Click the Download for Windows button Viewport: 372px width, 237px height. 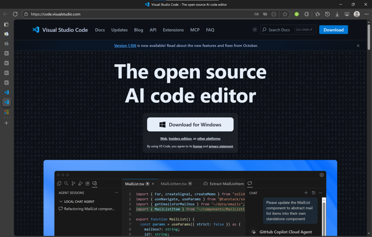click(x=190, y=124)
